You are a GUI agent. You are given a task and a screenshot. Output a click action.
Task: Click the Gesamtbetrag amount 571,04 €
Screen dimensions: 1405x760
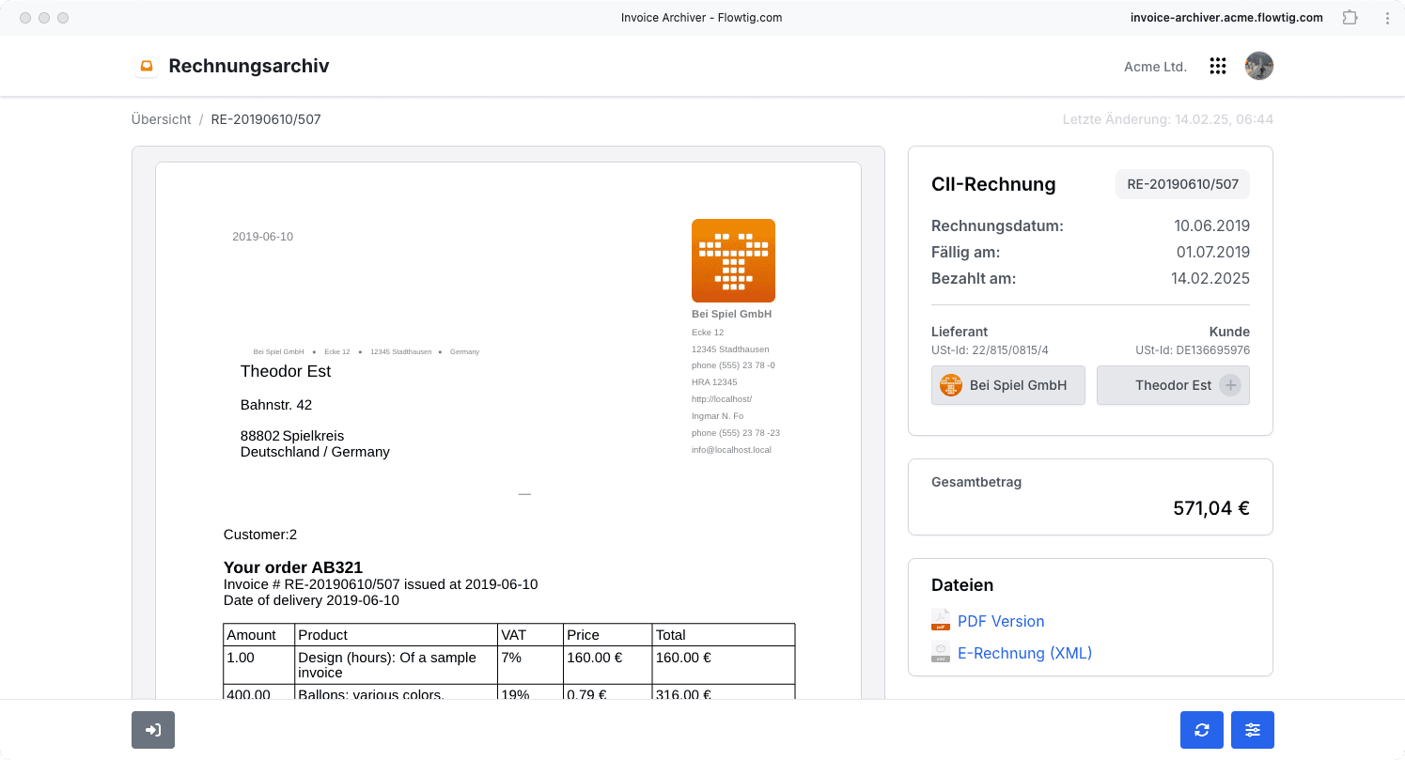(x=1210, y=508)
